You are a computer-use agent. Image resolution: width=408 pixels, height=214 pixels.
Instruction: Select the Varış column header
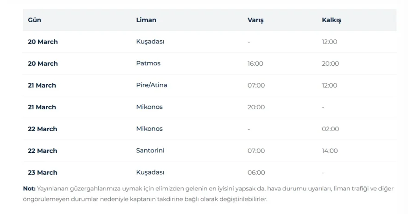(x=255, y=20)
